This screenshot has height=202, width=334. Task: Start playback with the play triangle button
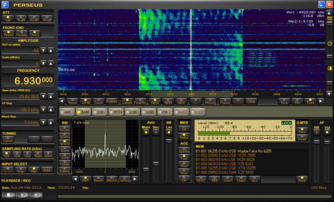[22, 194]
